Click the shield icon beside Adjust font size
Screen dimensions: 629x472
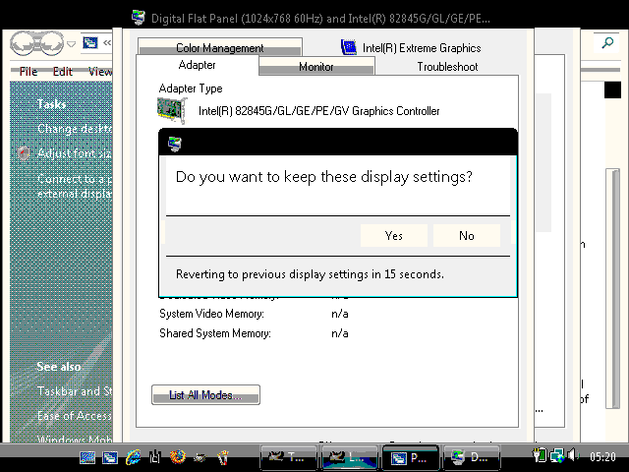tap(24, 153)
